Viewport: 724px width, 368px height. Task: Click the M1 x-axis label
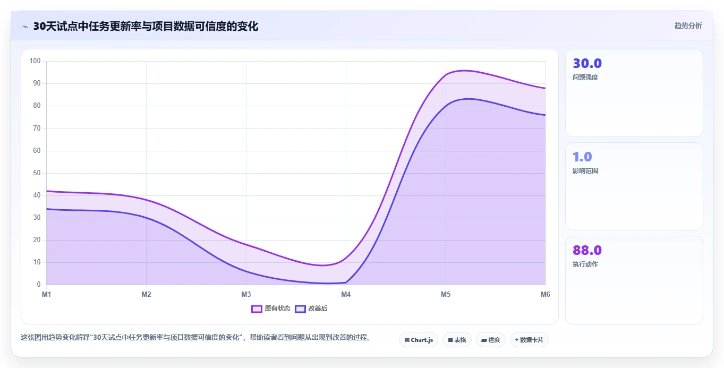[x=47, y=294]
